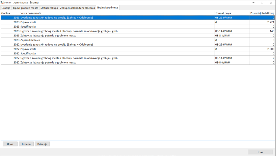Select the Statusi zakupa tab

pos(49,8)
